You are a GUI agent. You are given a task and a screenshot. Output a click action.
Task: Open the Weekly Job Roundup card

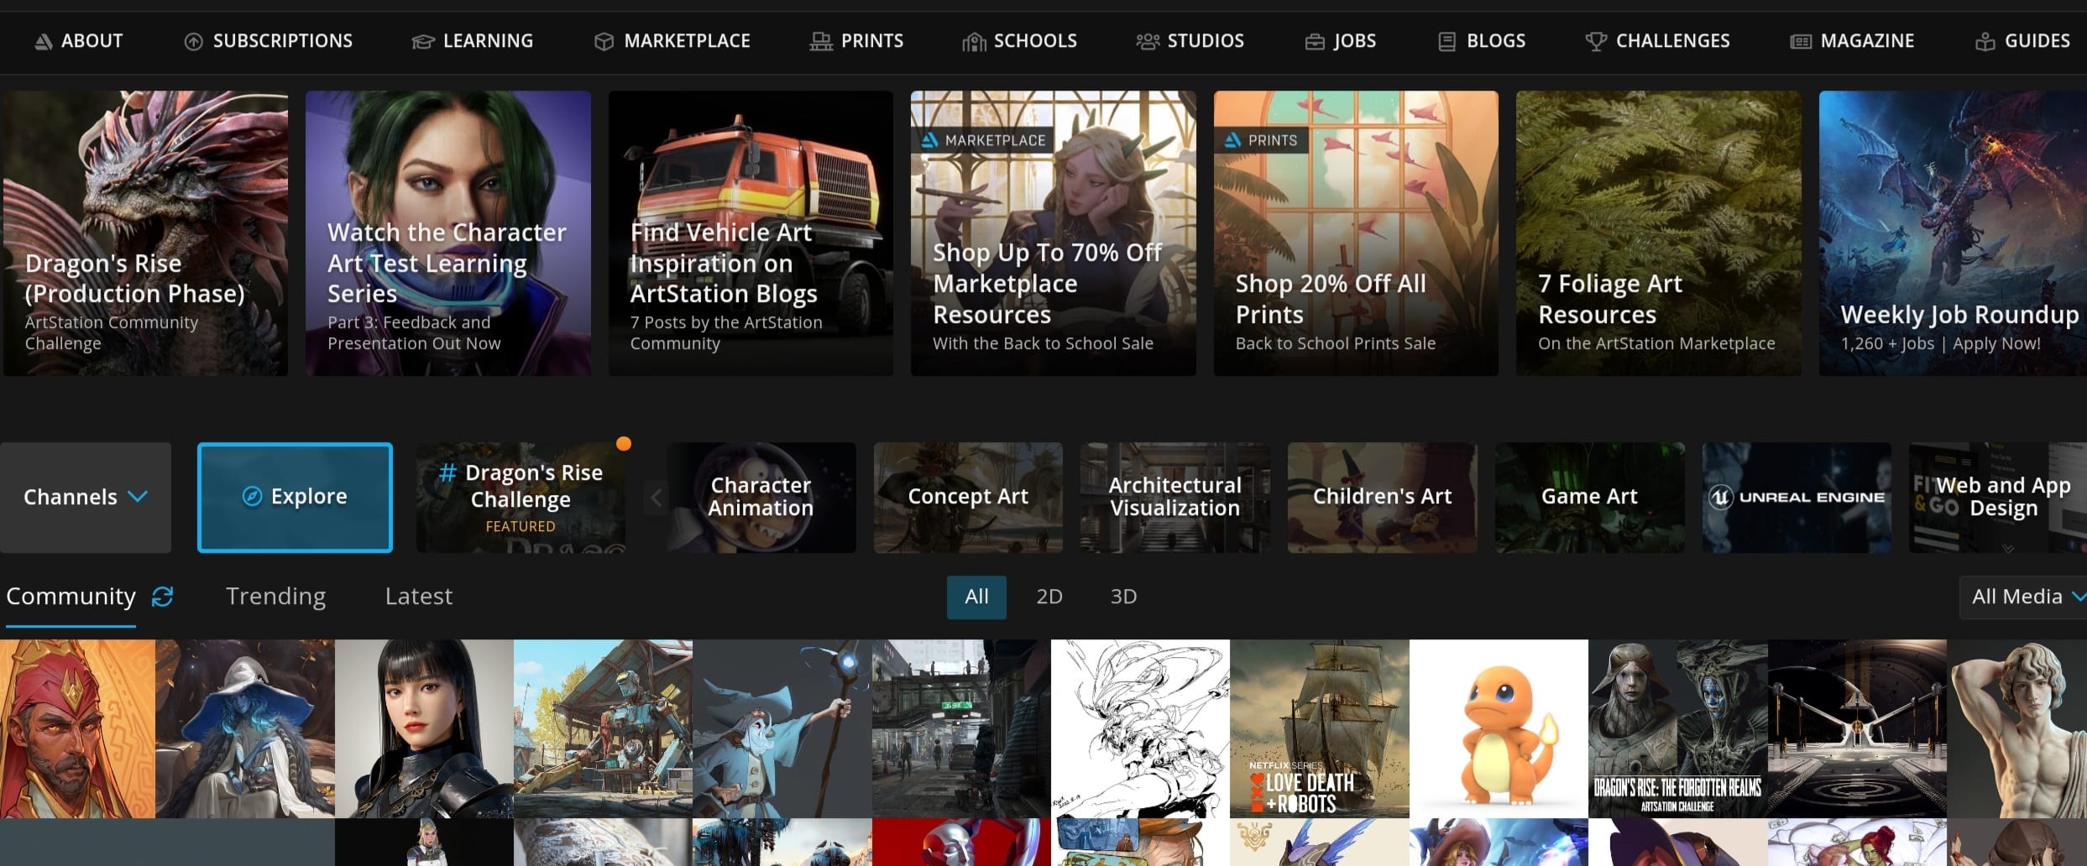(x=1953, y=233)
